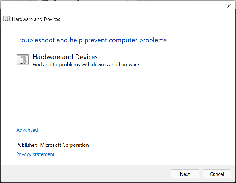Screen dimensions: 236x183
Task: Open the Advanced options link
Action: tap(27, 130)
